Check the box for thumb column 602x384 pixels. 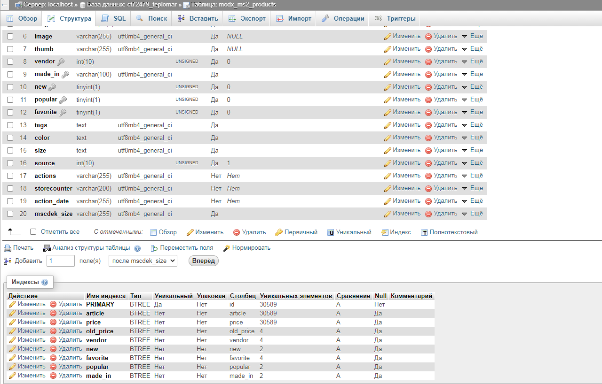[x=10, y=49]
